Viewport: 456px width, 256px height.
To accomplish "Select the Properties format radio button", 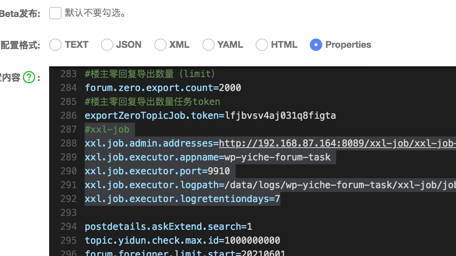I will (316, 45).
